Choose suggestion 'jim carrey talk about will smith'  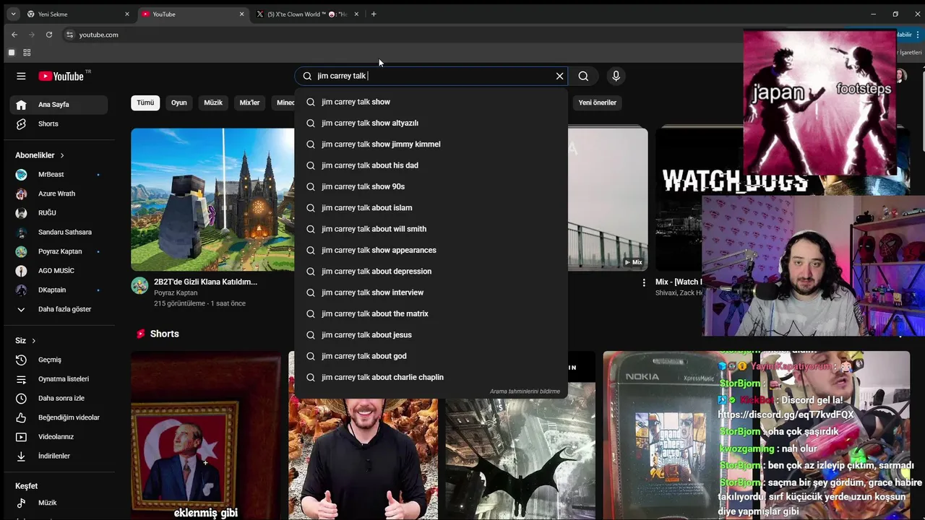[x=431, y=229]
